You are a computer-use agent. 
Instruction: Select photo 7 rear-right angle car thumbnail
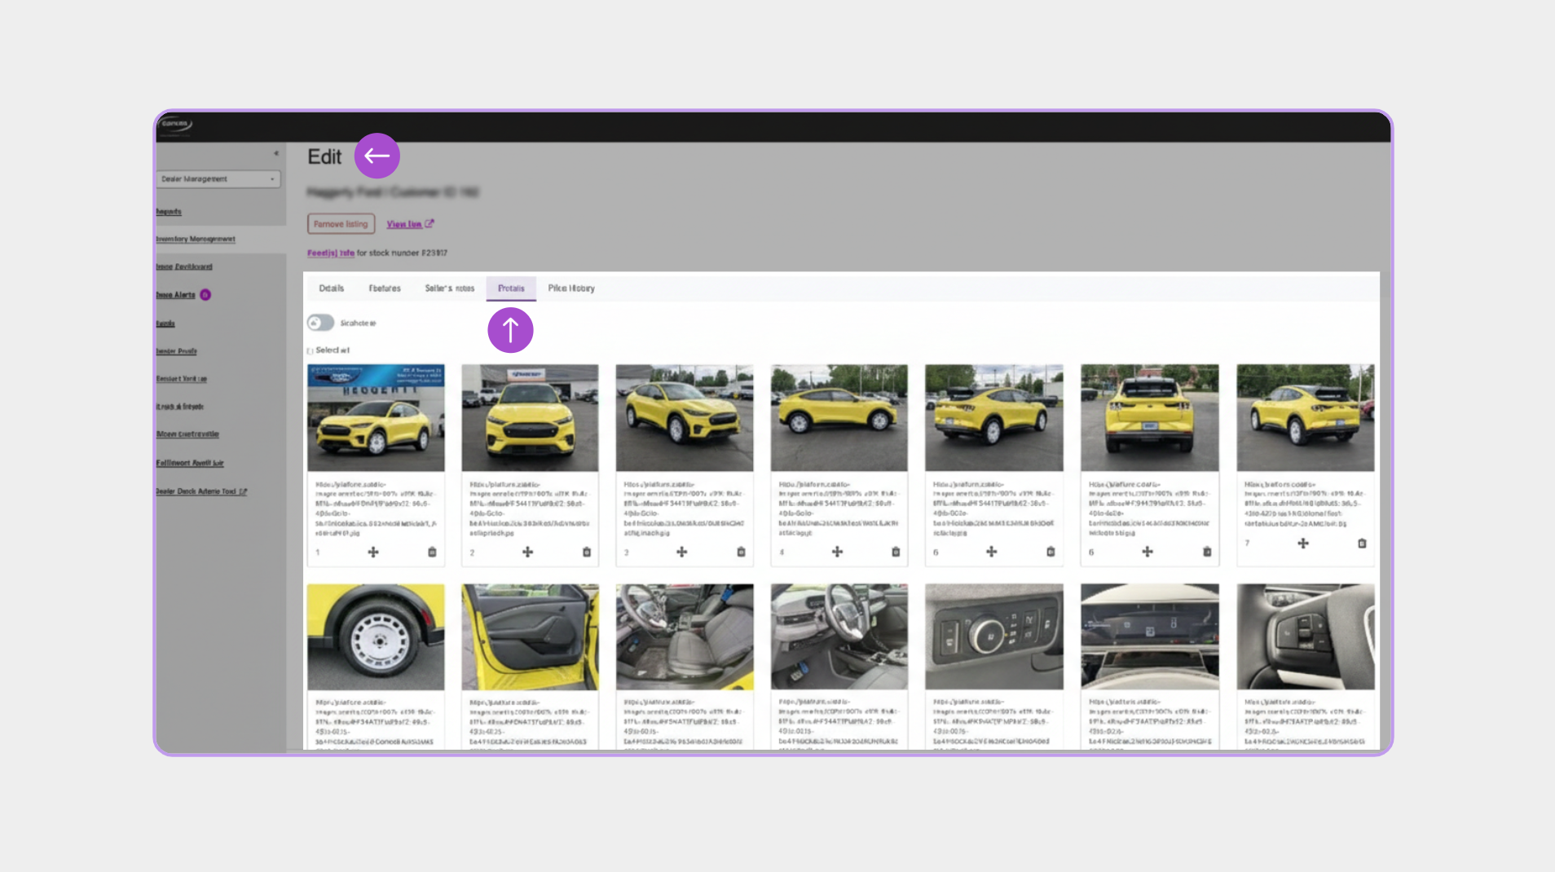point(1306,418)
